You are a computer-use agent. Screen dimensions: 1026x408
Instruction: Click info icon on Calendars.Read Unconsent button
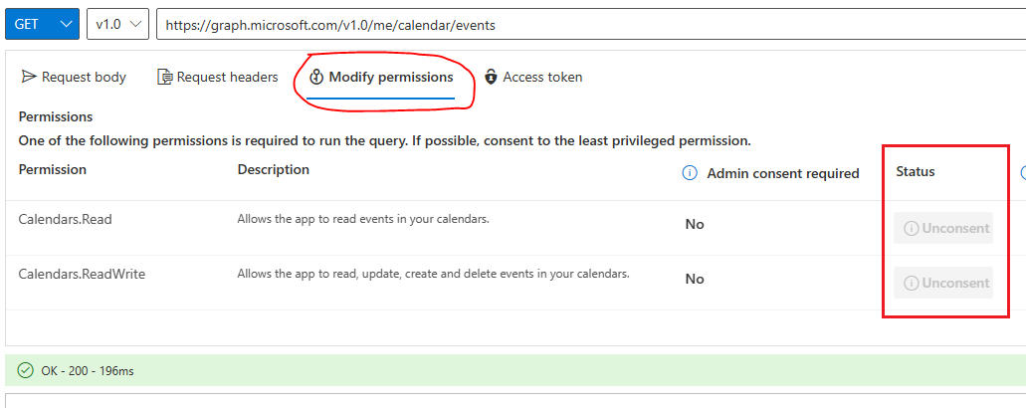pyautogui.click(x=911, y=228)
